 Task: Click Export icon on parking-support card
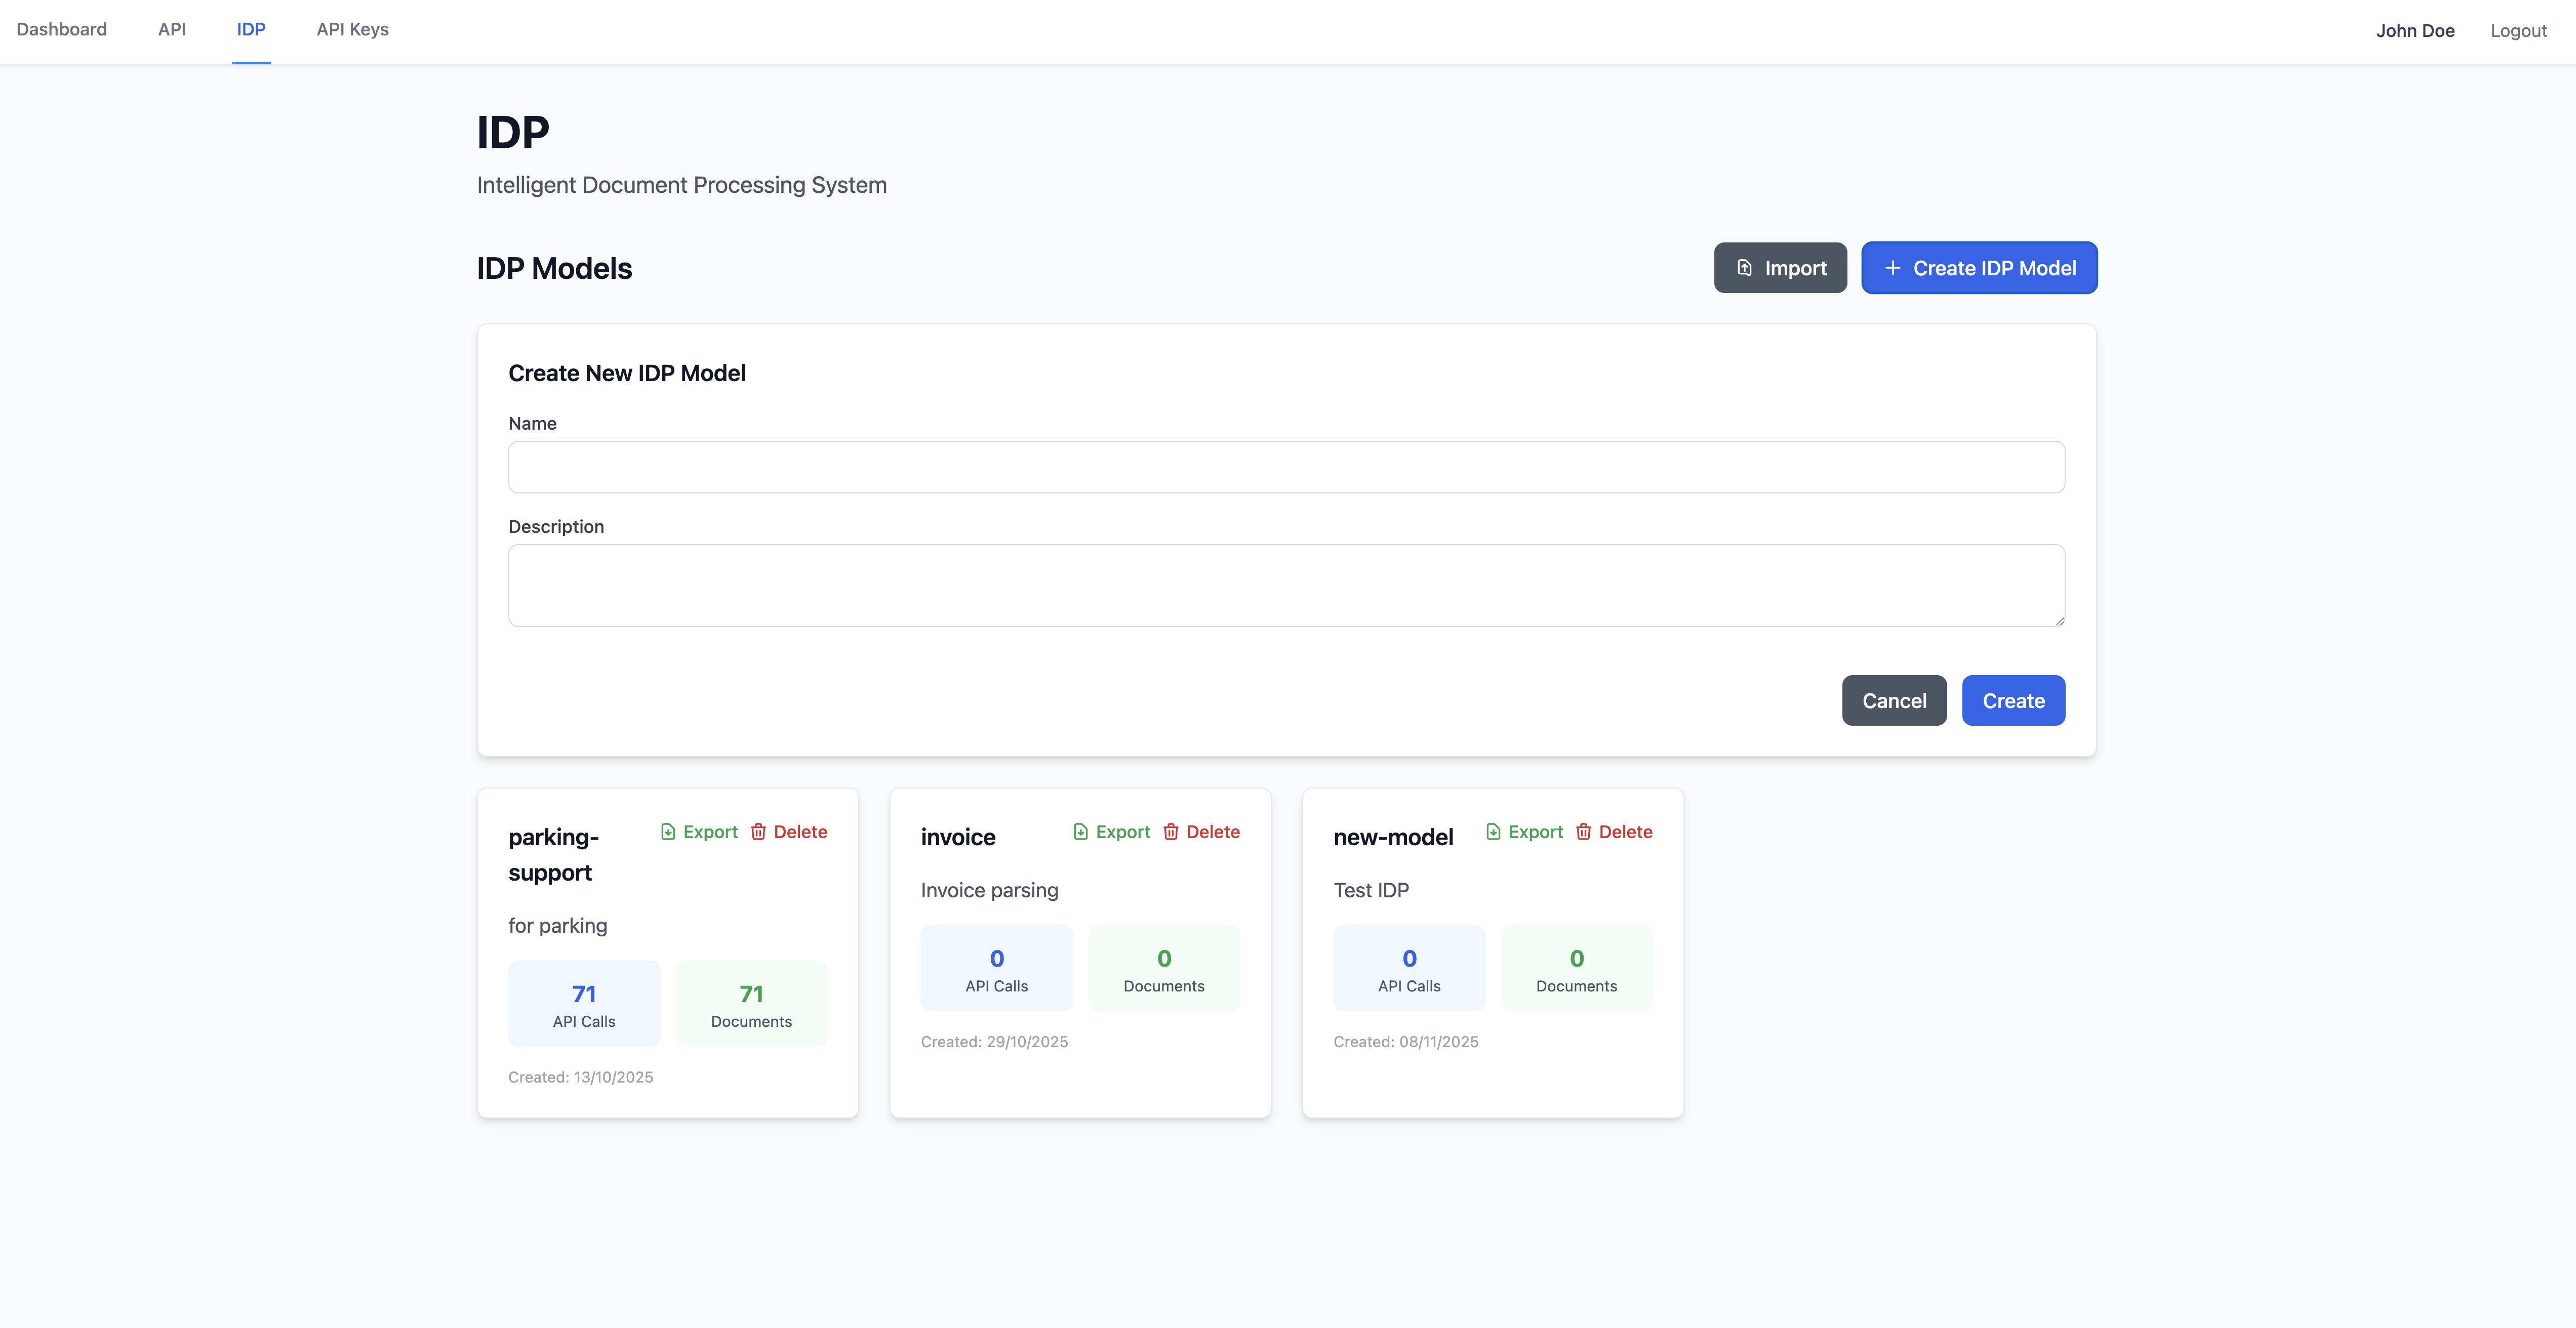pyautogui.click(x=668, y=832)
